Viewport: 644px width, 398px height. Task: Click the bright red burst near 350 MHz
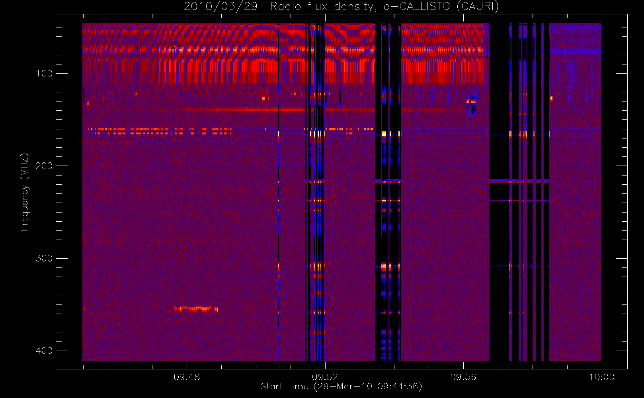196,308
